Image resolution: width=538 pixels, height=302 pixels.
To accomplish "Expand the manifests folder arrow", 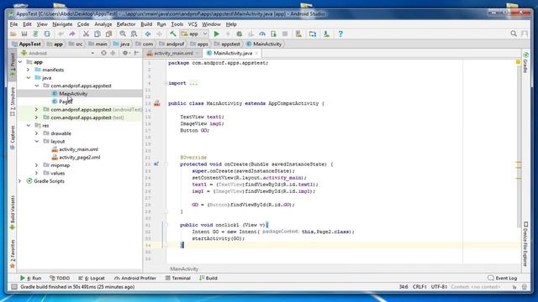I will (x=29, y=70).
